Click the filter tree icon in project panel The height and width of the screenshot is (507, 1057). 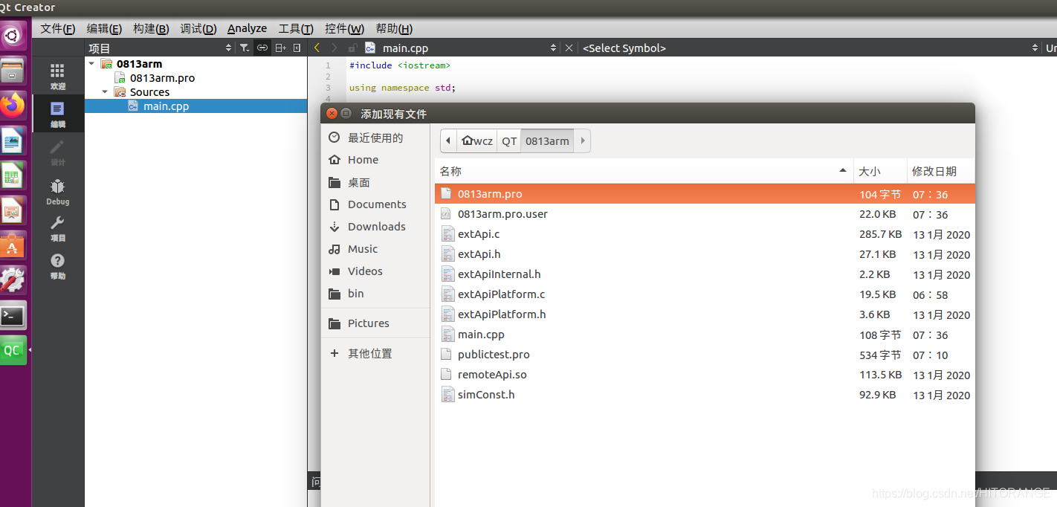[245, 48]
